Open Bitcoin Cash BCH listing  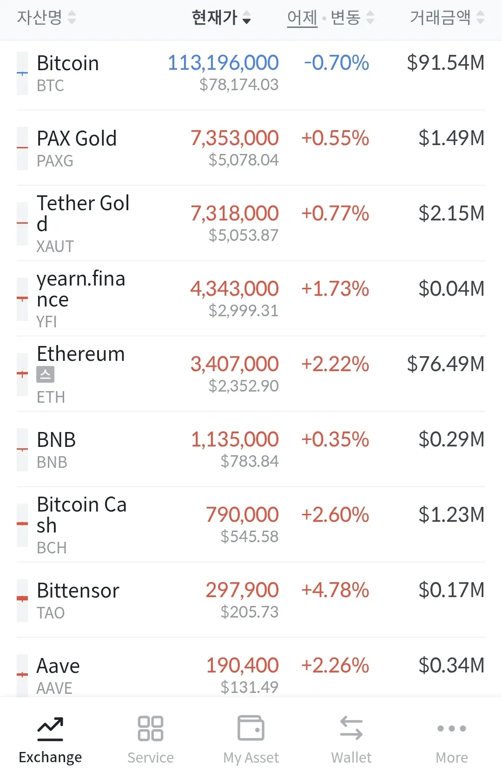click(x=81, y=525)
